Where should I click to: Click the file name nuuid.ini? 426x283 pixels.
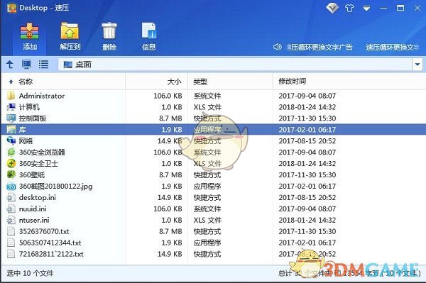(x=33, y=209)
